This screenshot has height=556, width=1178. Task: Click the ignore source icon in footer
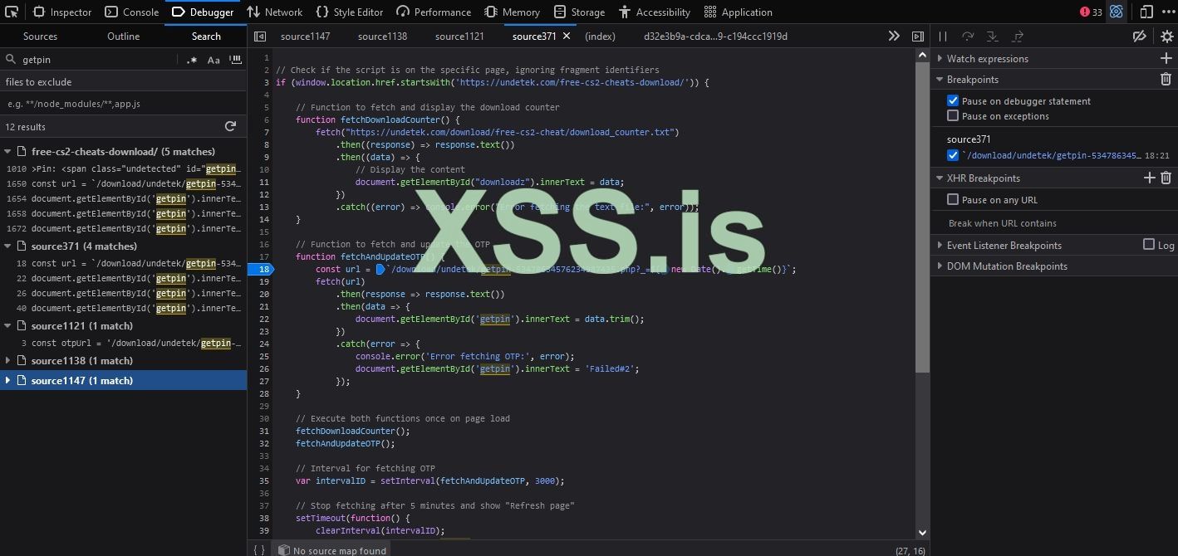(283, 549)
